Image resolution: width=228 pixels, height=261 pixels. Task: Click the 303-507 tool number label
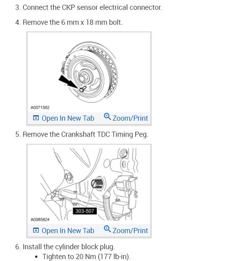[85, 211]
